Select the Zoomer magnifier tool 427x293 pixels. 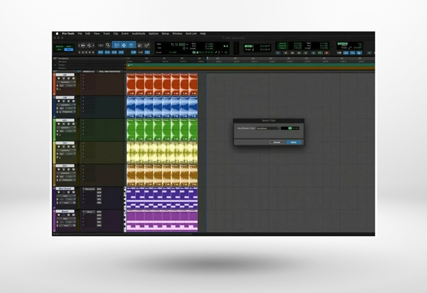click(x=108, y=45)
